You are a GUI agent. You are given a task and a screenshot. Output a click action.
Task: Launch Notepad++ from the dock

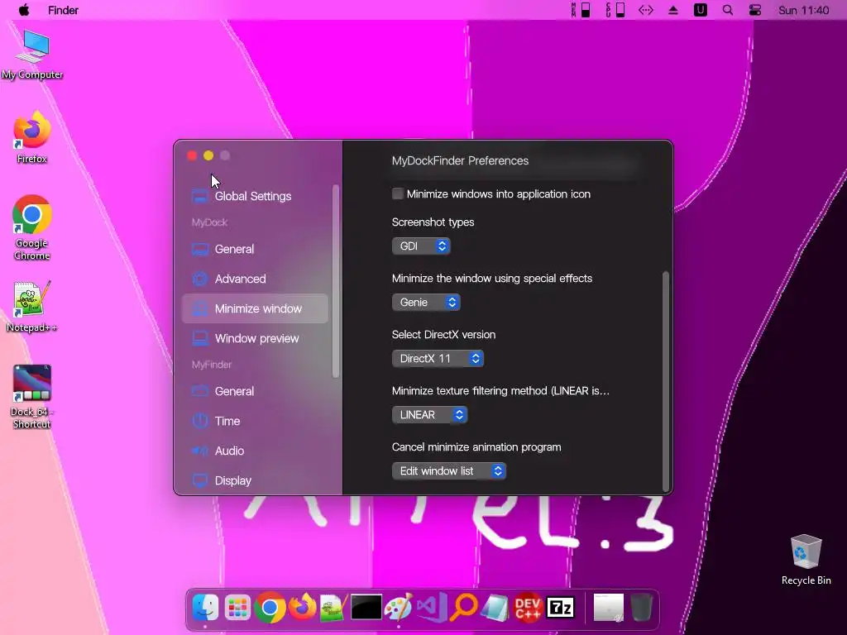pyautogui.click(x=334, y=608)
